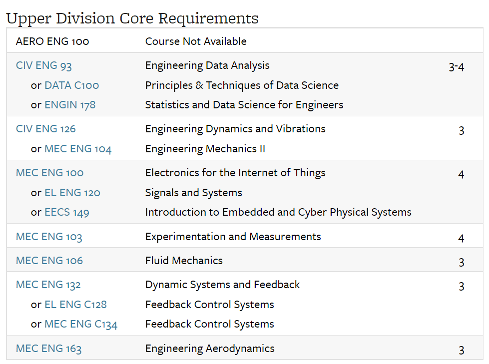The image size is (489, 364).
Task: Select the EL ENG C128 link
Action: click(x=75, y=305)
